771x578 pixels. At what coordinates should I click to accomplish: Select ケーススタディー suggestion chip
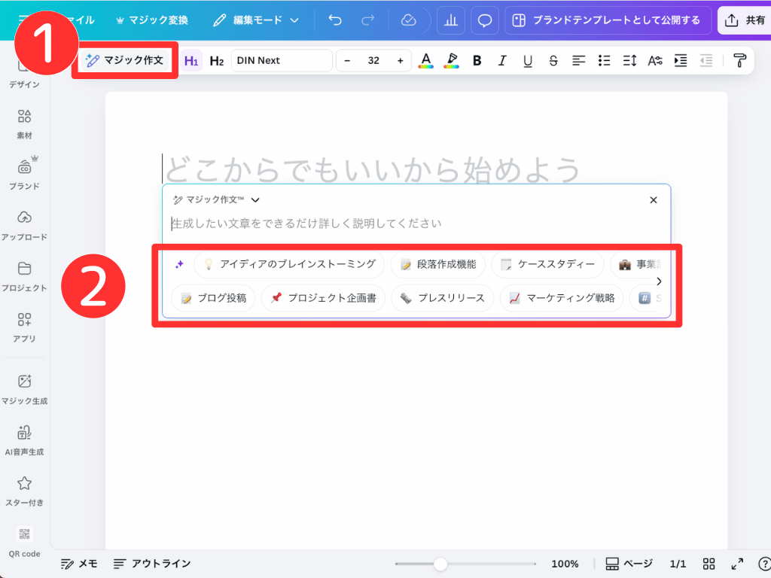point(547,264)
